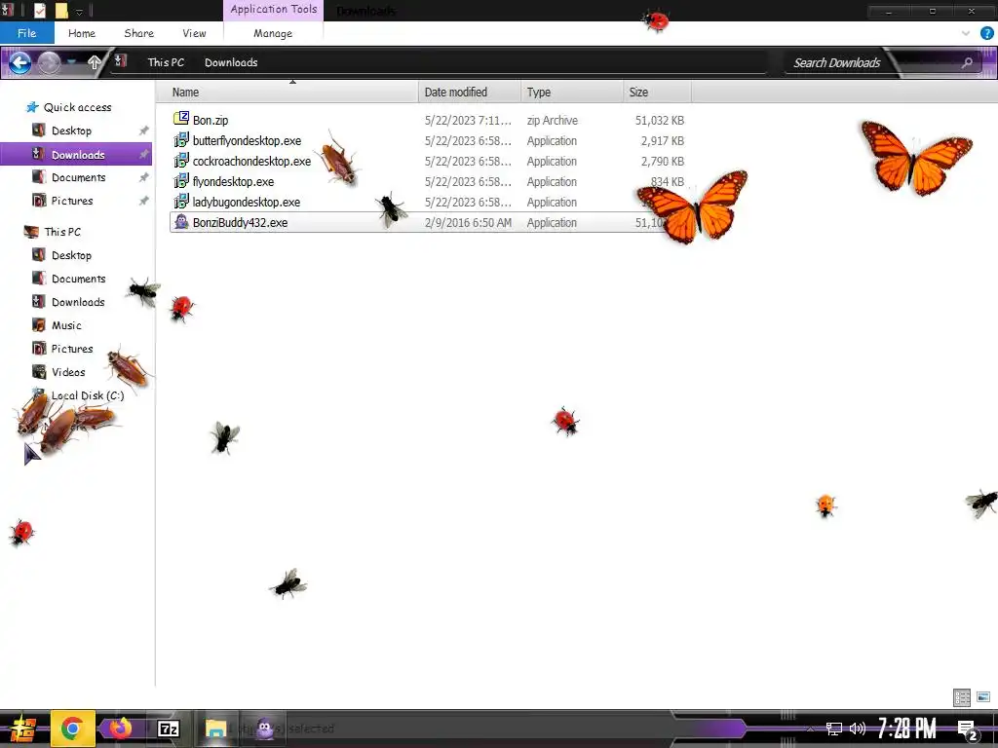Screen dimensions: 998x748
Task: Click Downloads in the address bar
Action: [231, 62]
